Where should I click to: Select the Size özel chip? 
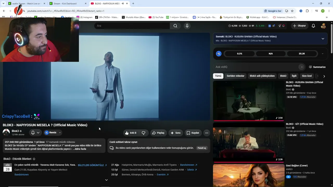pyautogui.click(x=307, y=76)
